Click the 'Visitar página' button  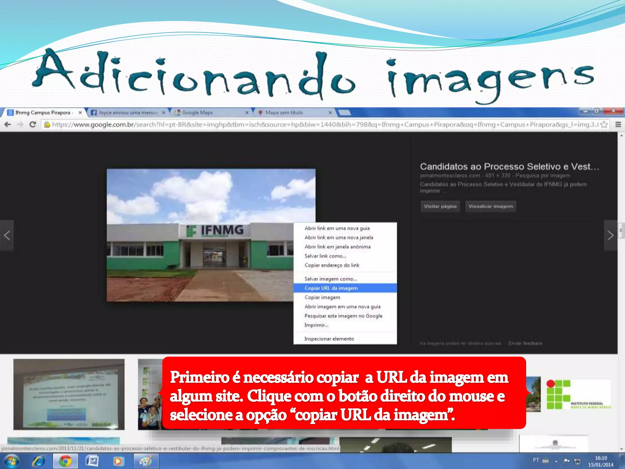pyautogui.click(x=440, y=206)
